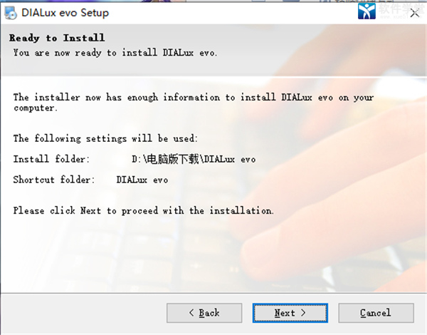Click the installer disc icon in the title bar
Screen dimensions: 427x335
coord(11,13)
